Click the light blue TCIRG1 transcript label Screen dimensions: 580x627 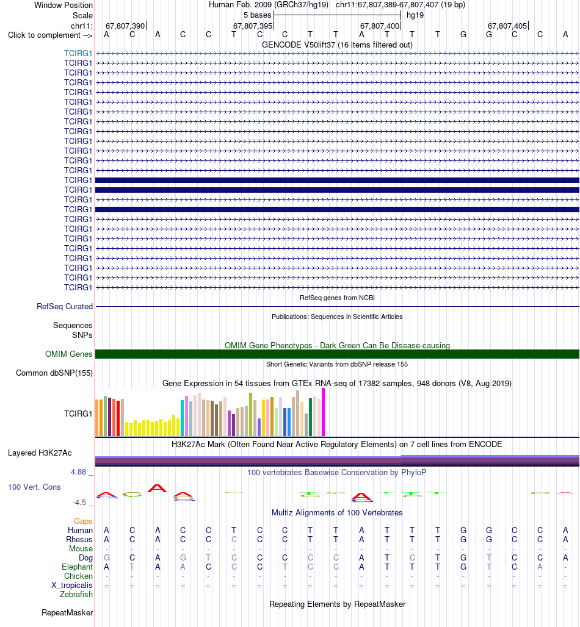tap(78, 53)
